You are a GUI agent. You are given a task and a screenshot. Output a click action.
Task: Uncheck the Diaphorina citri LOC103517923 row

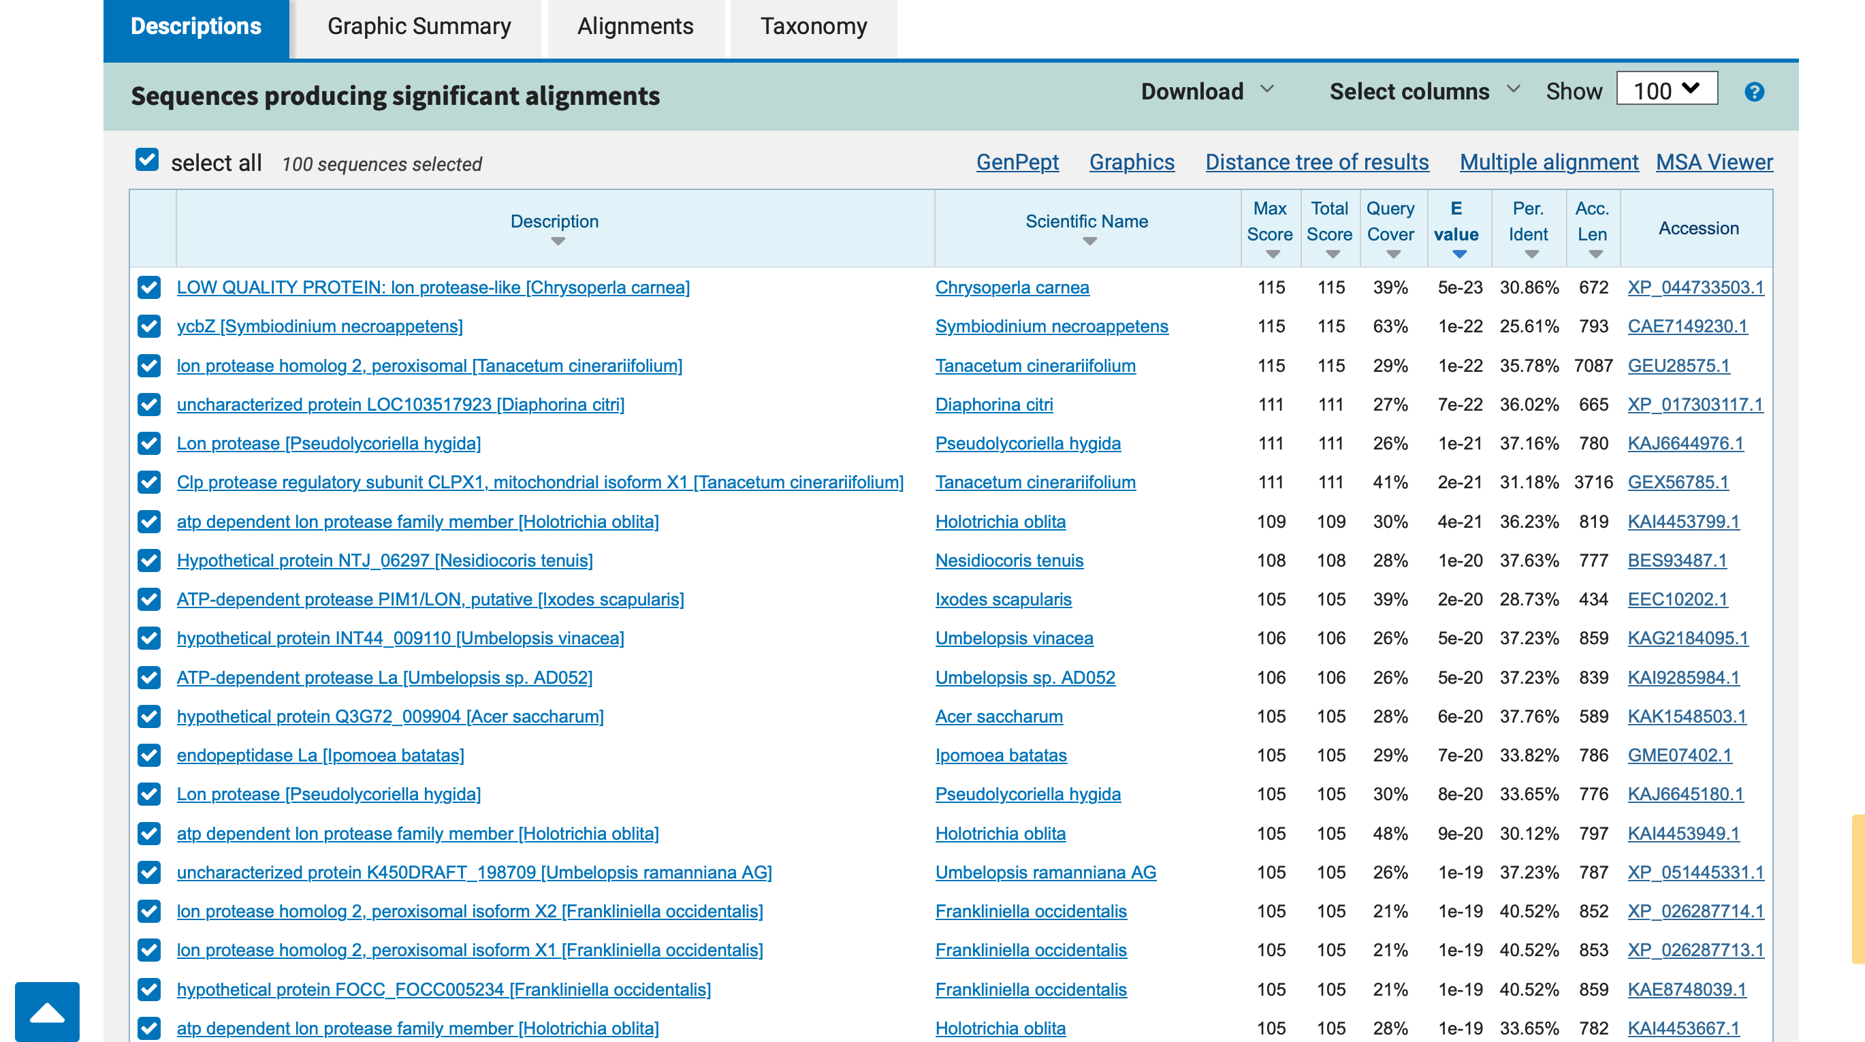[x=149, y=405]
